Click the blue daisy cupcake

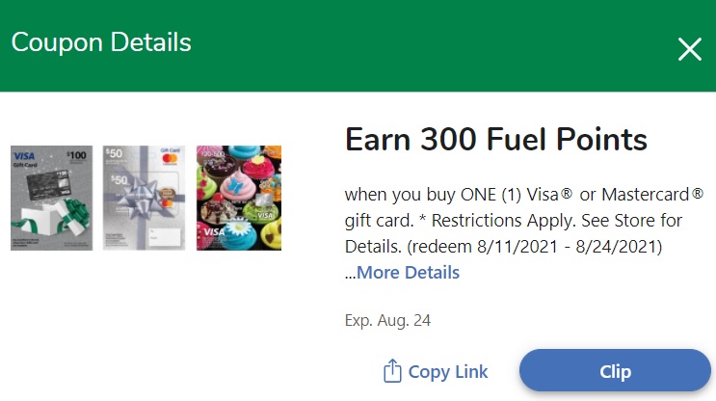point(236,228)
